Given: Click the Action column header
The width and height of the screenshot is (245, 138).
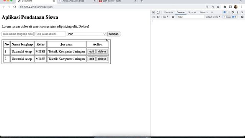Looking at the screenshot, I should click(98, 44).
